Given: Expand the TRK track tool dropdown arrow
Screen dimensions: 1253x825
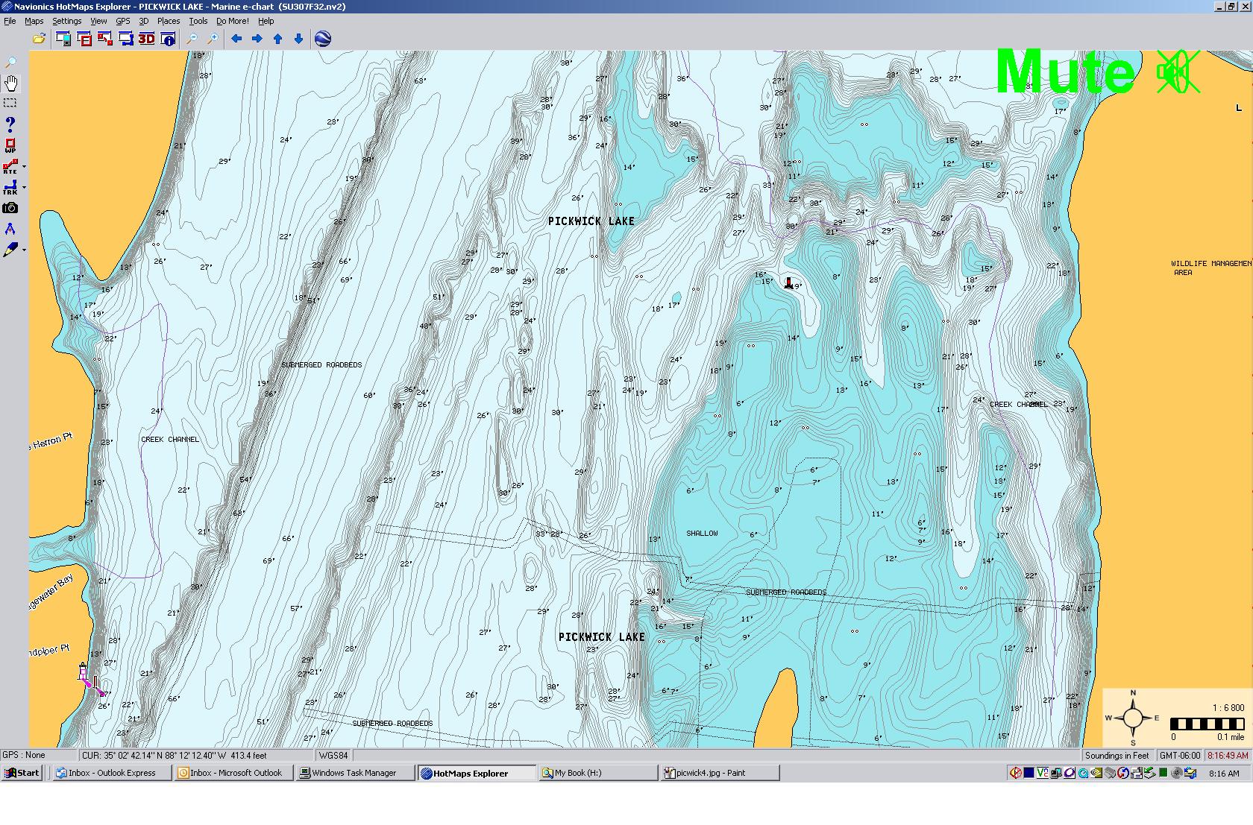Looking at the screenshot, I should (24, 188).
